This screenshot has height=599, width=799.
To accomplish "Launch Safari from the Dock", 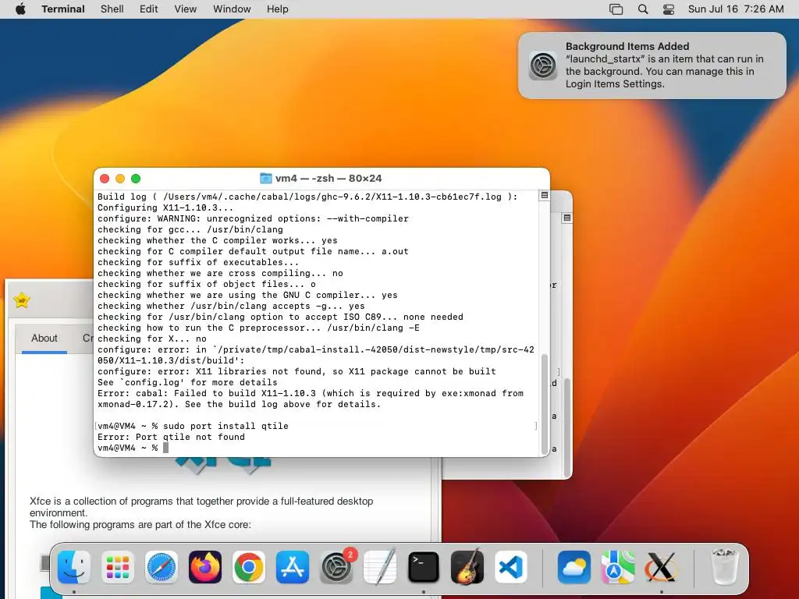I will 162,567.
